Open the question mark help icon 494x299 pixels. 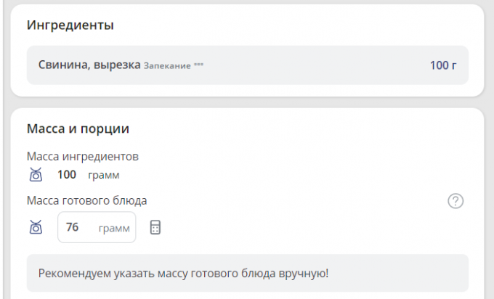point(455,201)
